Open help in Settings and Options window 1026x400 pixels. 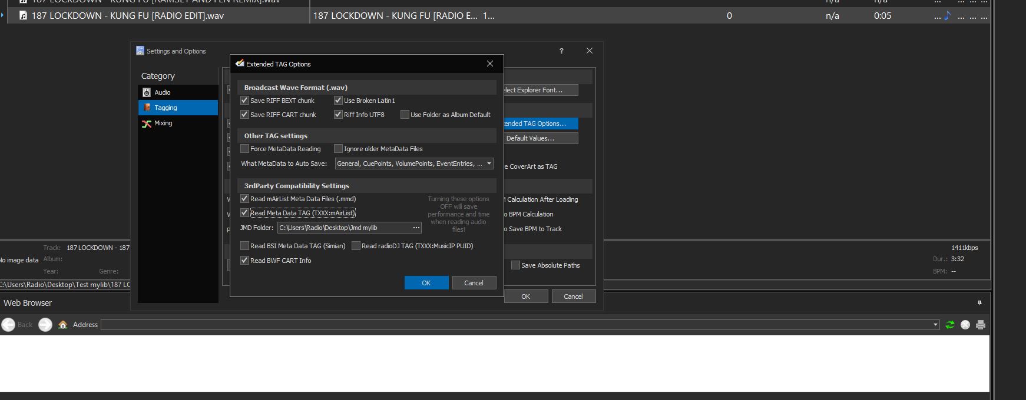point(561,51)
